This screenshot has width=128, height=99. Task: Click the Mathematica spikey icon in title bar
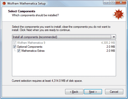tap(4, 3)
